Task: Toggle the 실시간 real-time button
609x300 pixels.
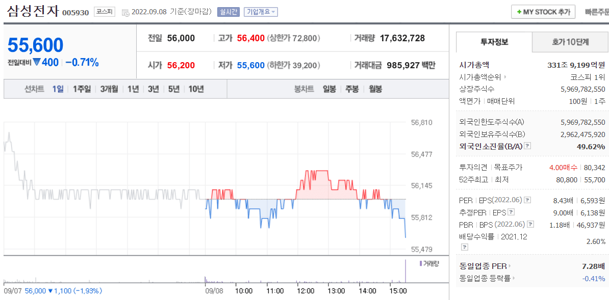Action: (229, 12)
